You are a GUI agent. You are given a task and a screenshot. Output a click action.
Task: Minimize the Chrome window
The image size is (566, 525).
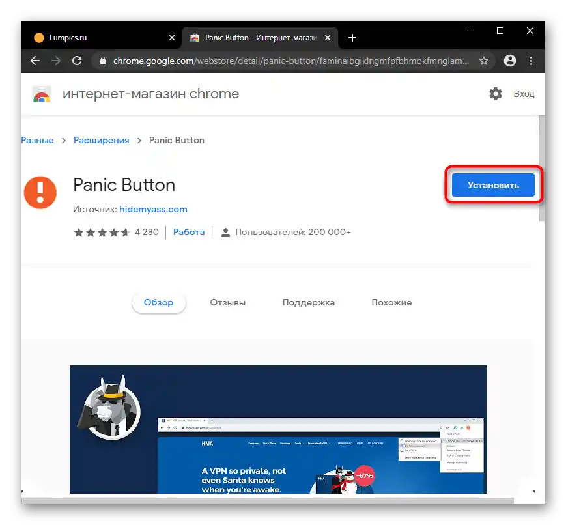click(x=470, y=31)
